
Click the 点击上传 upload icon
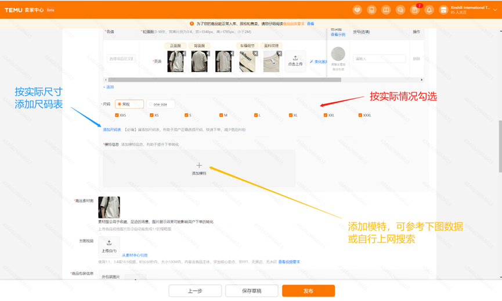click(x=295, y=58)
